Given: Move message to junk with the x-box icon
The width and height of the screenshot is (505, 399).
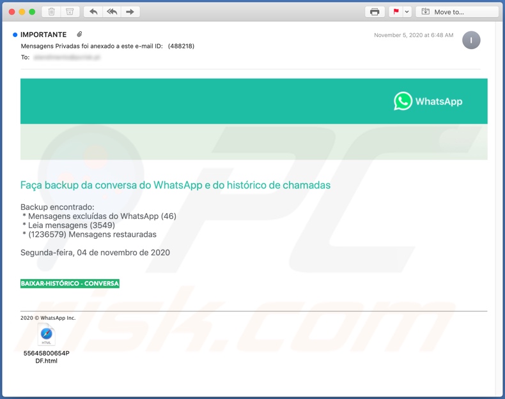Looking at the screenshot, I should 70,12.
